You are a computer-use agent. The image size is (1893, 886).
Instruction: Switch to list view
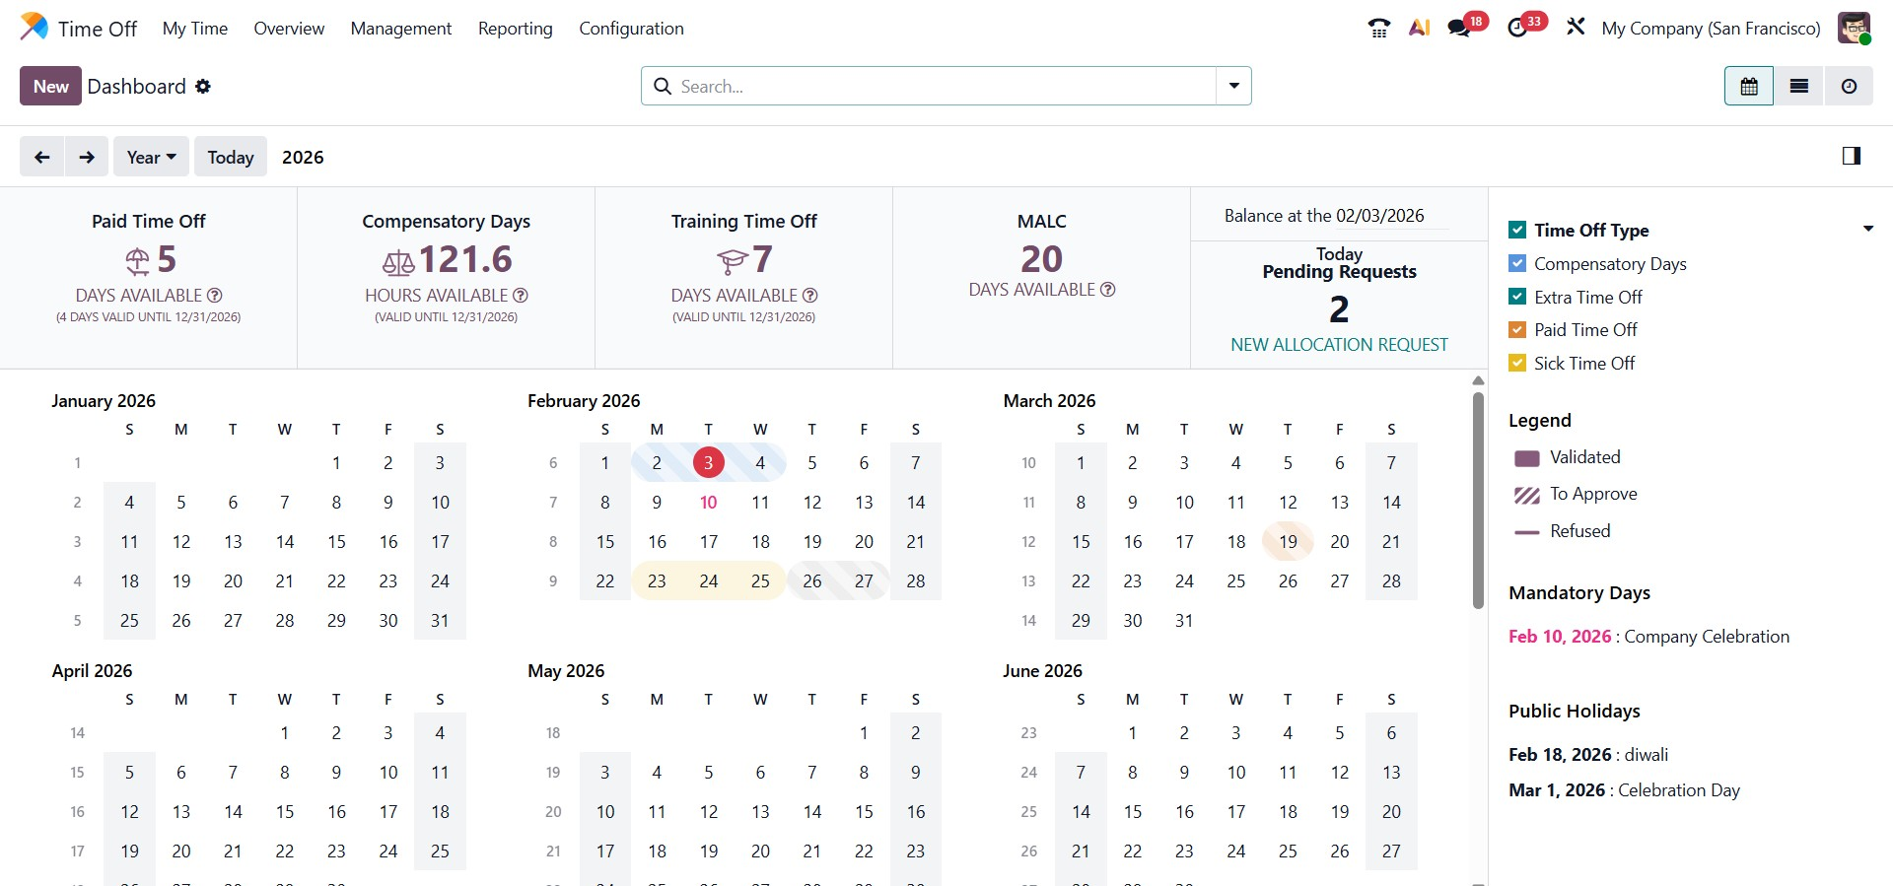coord(1799,87)
